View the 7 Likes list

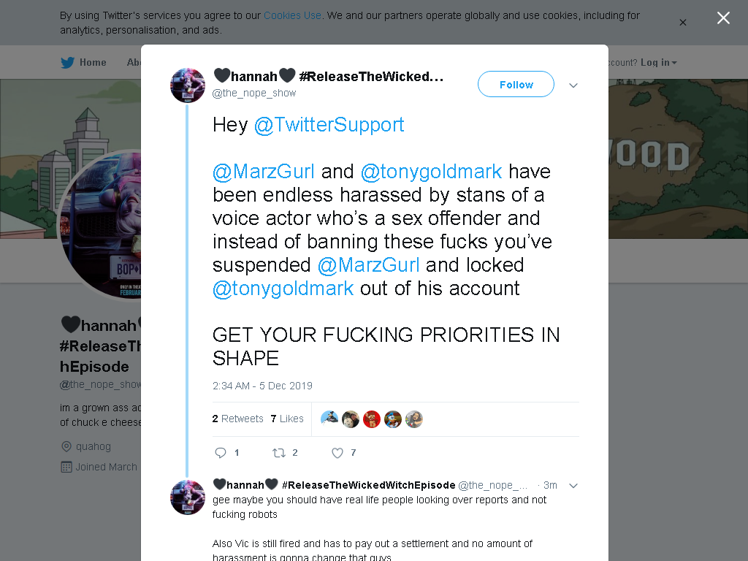pyautogui.click(x=287, y=419)
